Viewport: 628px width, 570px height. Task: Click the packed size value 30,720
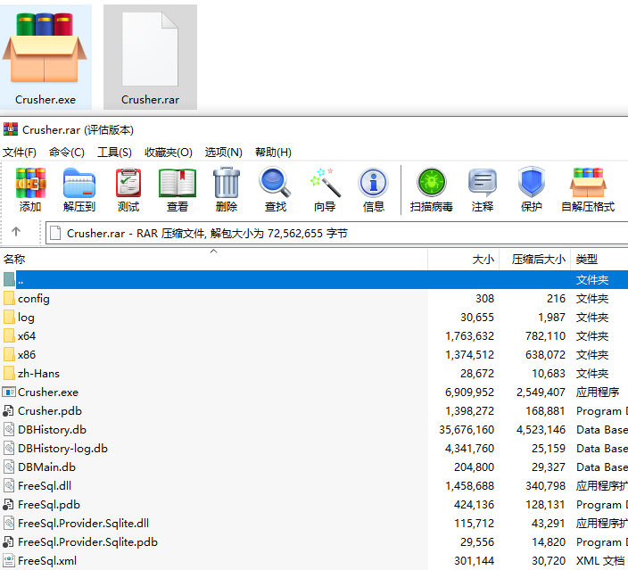tap(549, 560)
